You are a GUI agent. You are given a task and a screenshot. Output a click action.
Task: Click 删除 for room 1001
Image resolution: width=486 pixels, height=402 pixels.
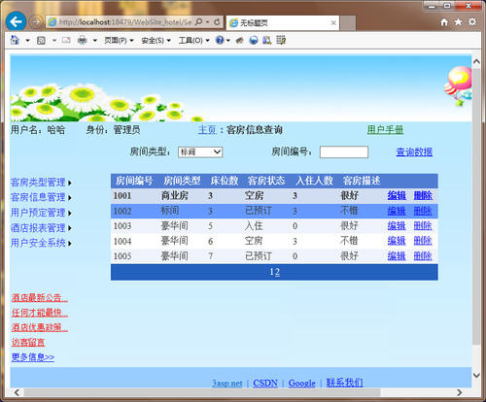423,195
